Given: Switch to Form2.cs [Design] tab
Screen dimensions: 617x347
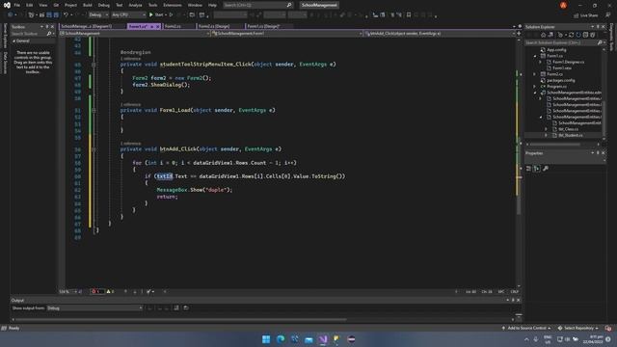Looking at the screenshot, I should 214,26.
